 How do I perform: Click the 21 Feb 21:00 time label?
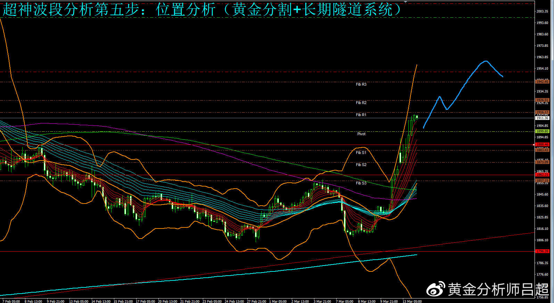(190, 301)
